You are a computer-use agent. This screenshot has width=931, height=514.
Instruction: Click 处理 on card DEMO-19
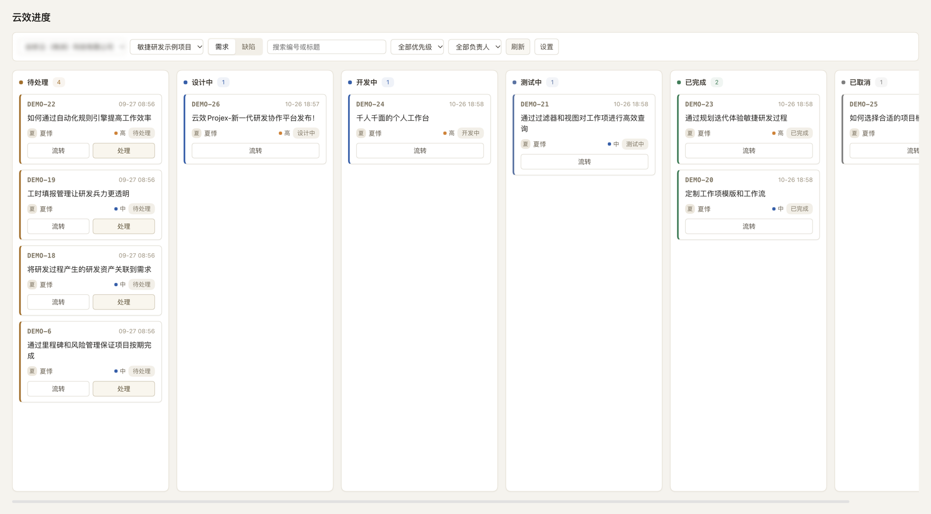coord(124,226)
